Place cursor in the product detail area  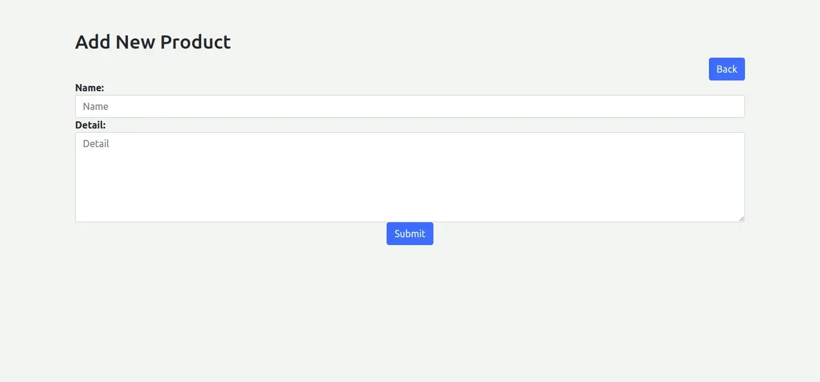pyautogui.click(x=409, y=177)
